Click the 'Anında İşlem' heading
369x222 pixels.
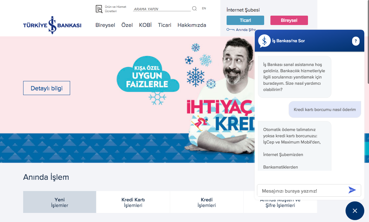46,177
